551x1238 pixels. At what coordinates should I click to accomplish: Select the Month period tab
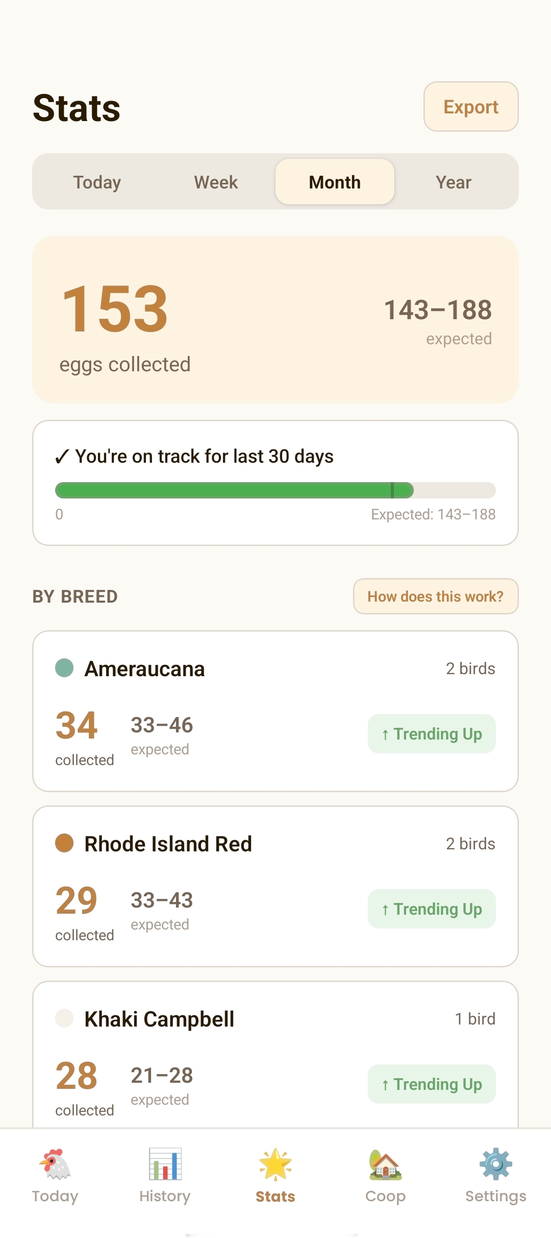click(x=335, y=182)
